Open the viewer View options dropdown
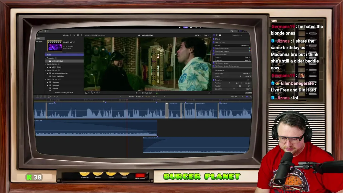Screen dimensions: 343x193 point(206,35)
